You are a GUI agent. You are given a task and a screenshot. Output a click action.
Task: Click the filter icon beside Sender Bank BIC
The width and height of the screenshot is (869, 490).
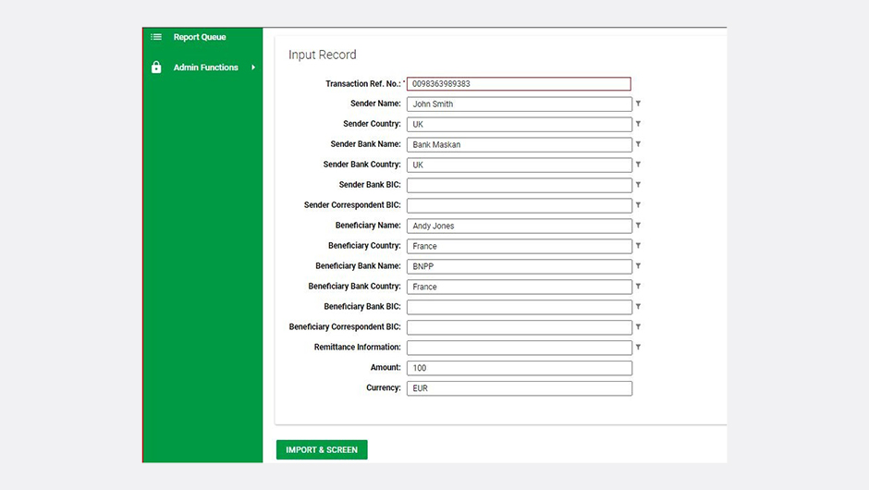(638, 185)
